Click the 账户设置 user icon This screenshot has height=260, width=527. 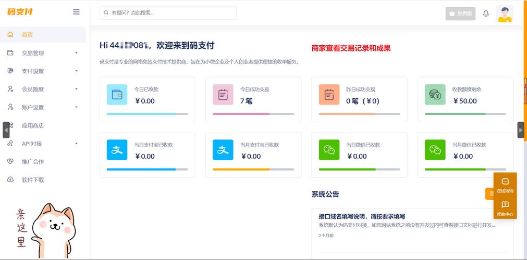point(10,107)
